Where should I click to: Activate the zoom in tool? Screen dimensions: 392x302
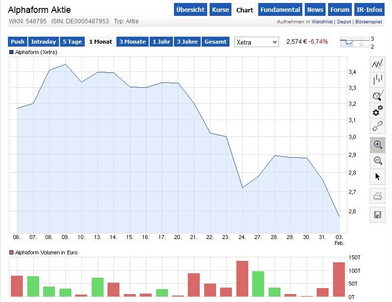(378, 145)
